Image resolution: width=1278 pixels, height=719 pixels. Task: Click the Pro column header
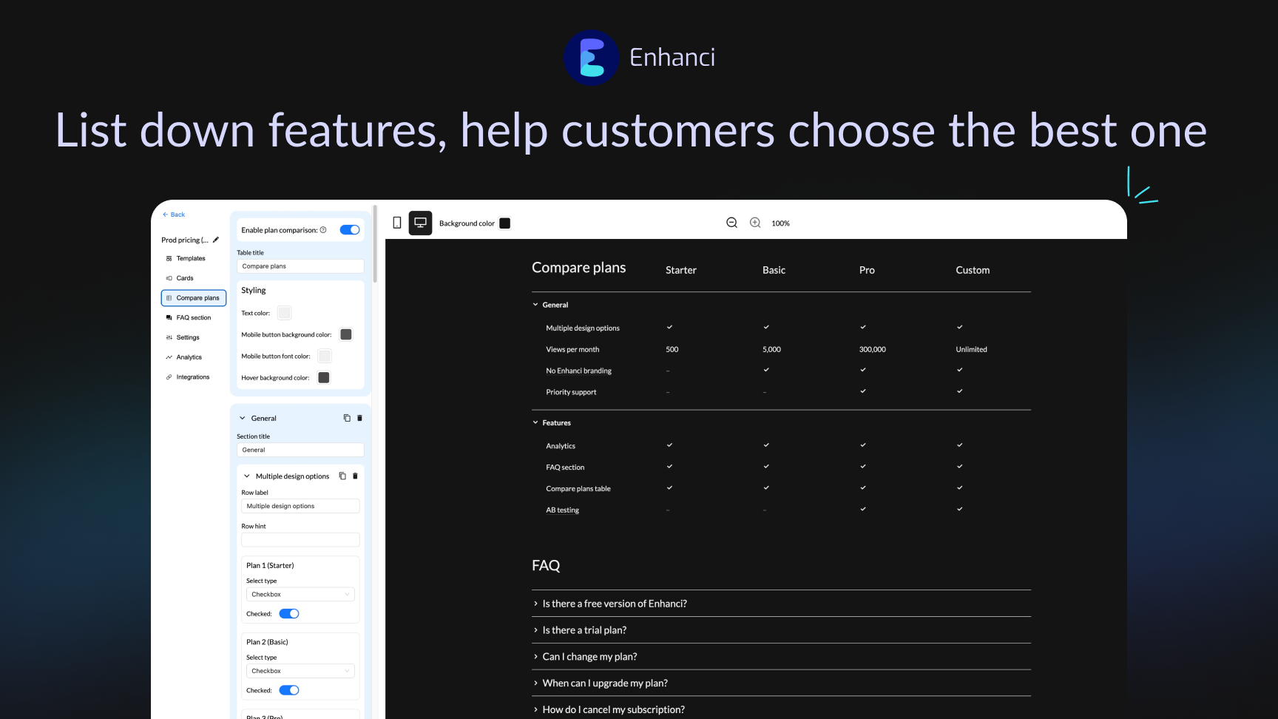867,270
